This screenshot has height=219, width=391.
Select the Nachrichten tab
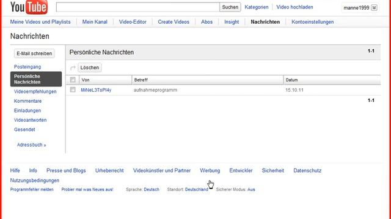[x=265, y=22]
